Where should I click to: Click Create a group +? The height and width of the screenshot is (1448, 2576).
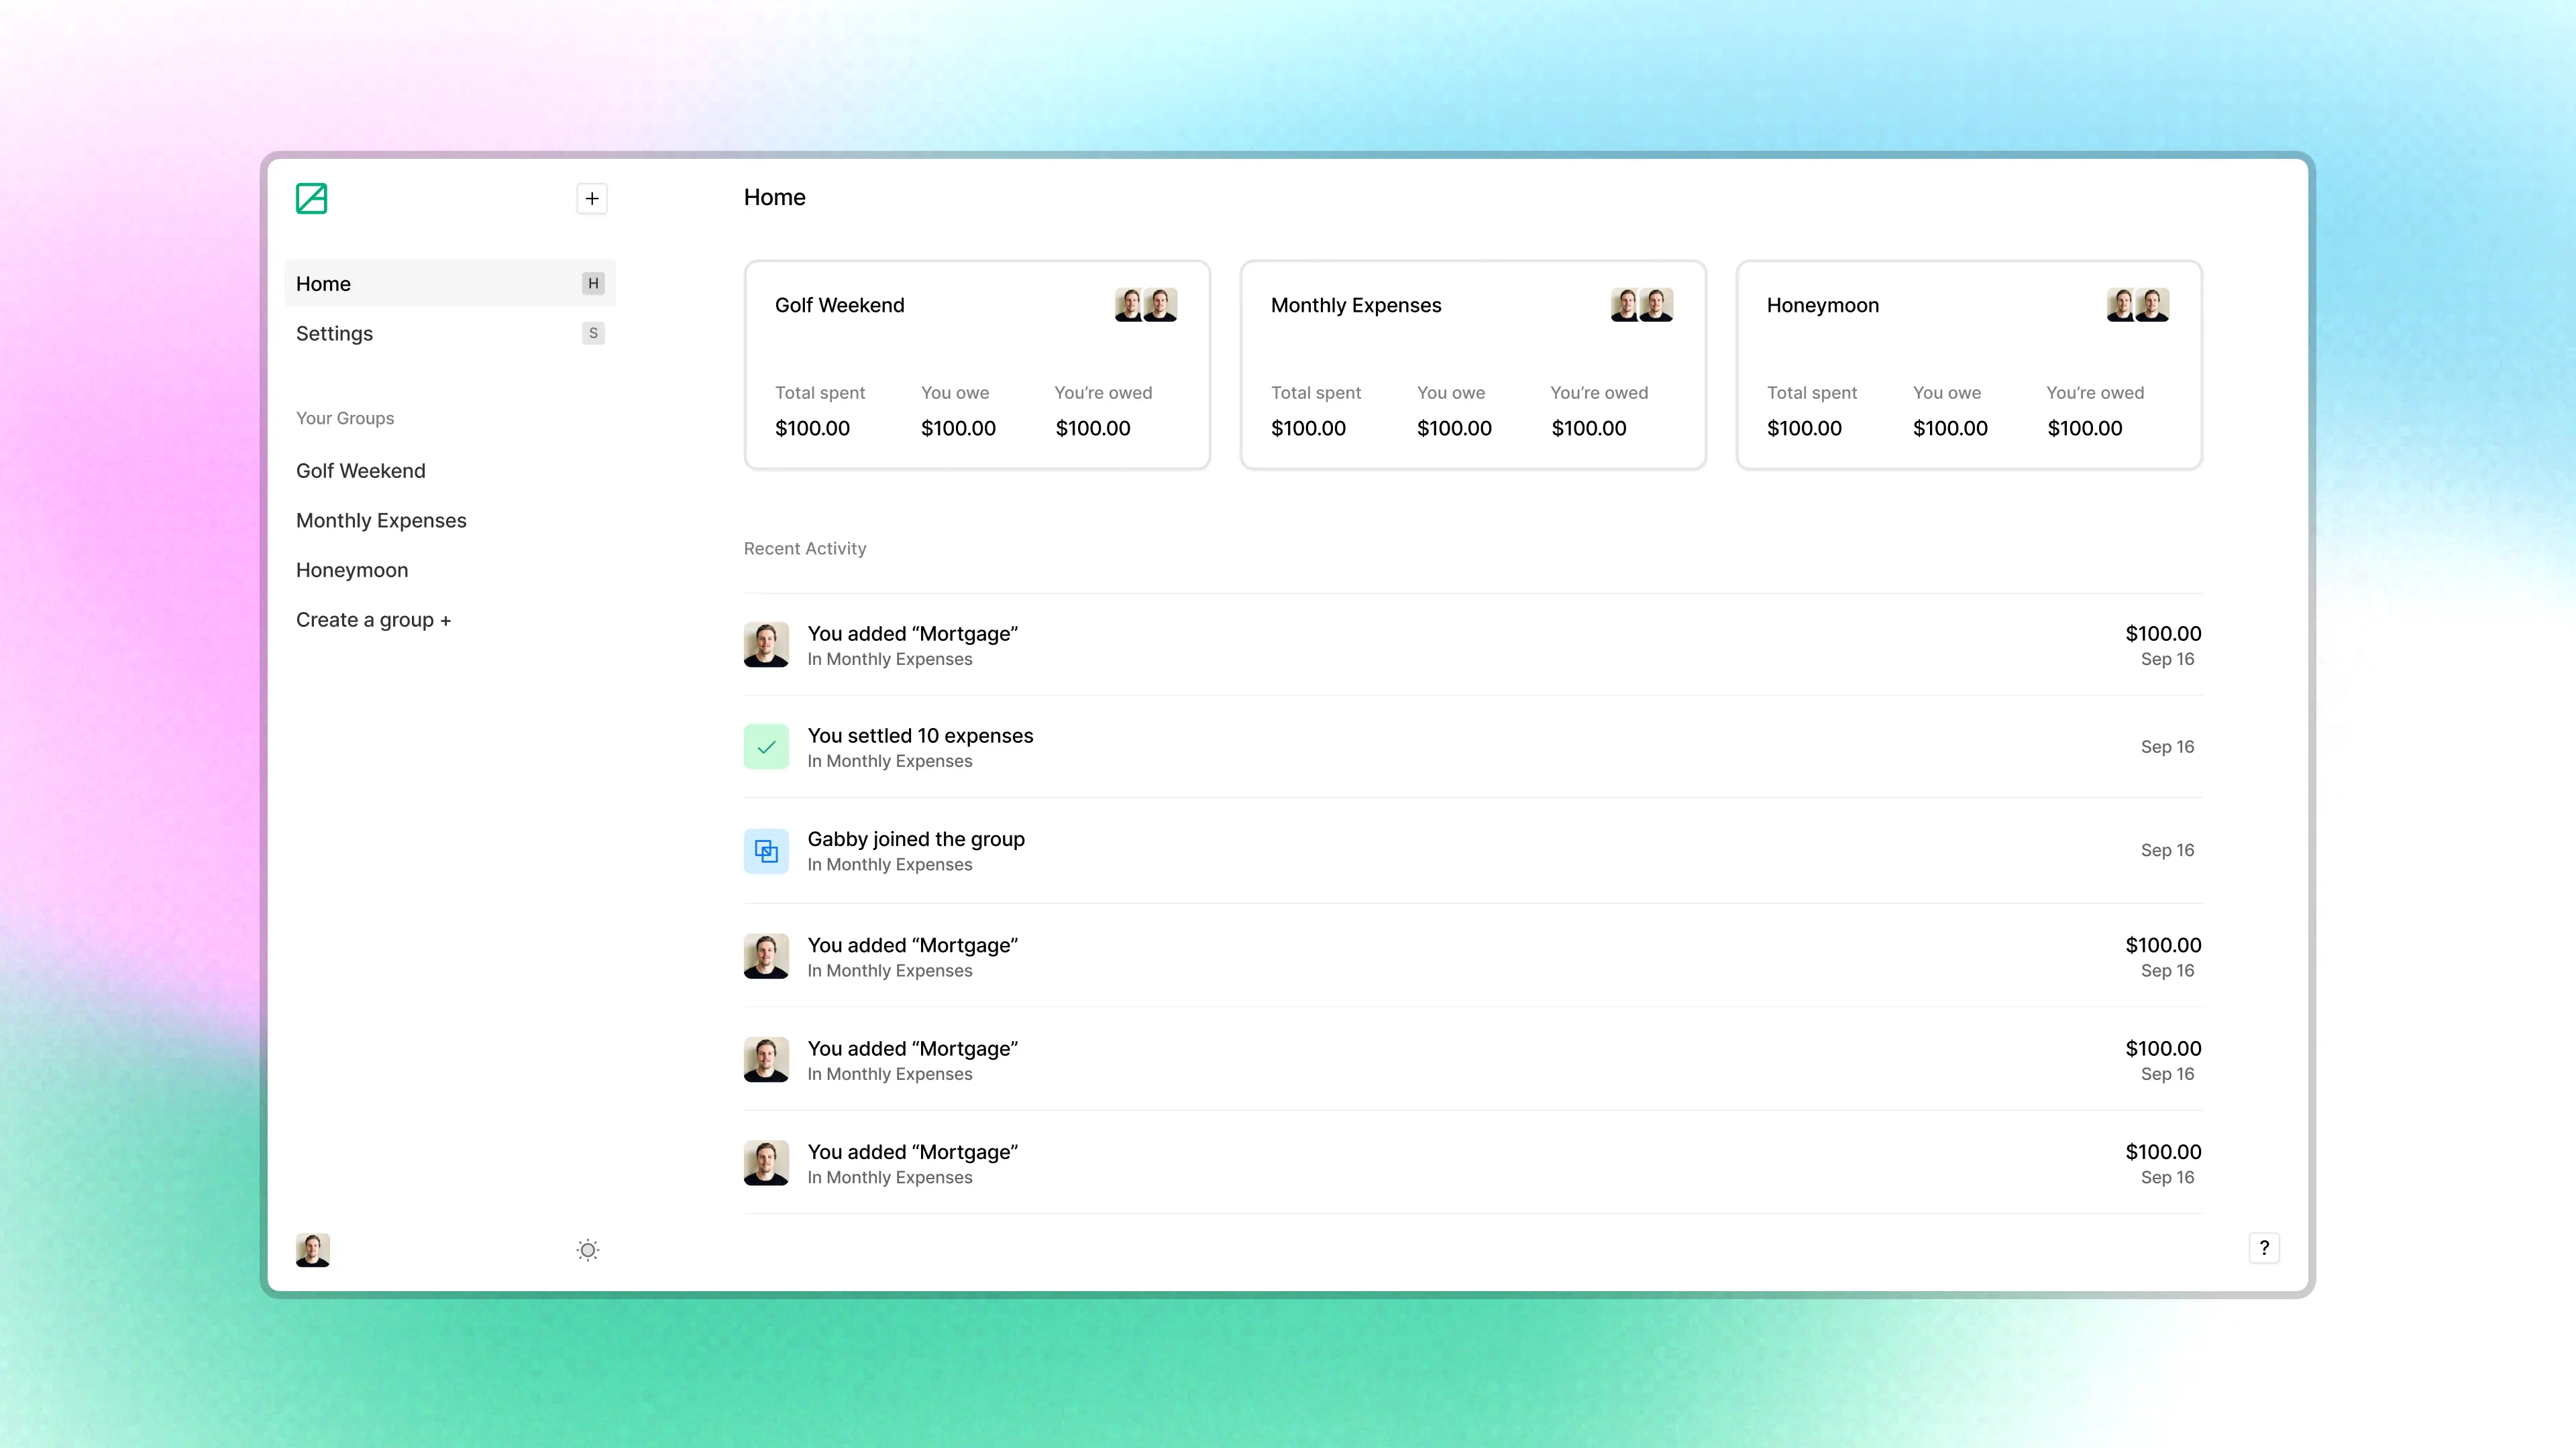tap(373, 619)
